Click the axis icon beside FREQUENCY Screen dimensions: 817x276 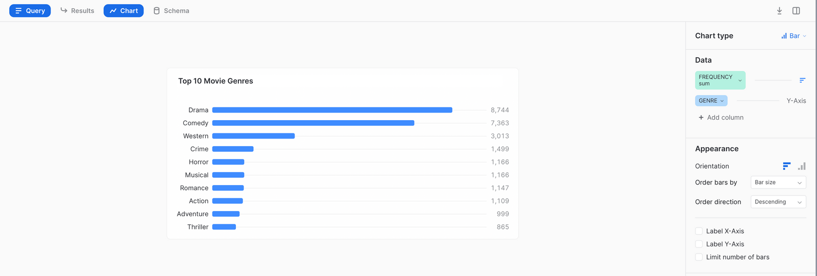point(802,80)
